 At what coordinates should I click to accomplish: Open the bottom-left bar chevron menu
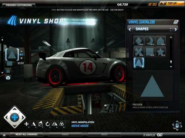coord(4,135)
